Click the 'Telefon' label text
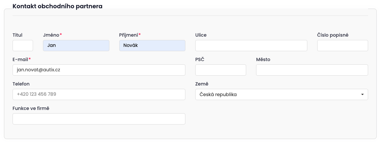This screenshot has height=142, width=380. [x=21, y=84]
